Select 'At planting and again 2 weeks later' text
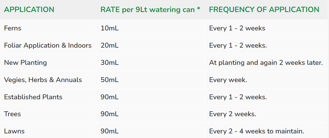The image size is (329, 138). (x=266, y=63)
